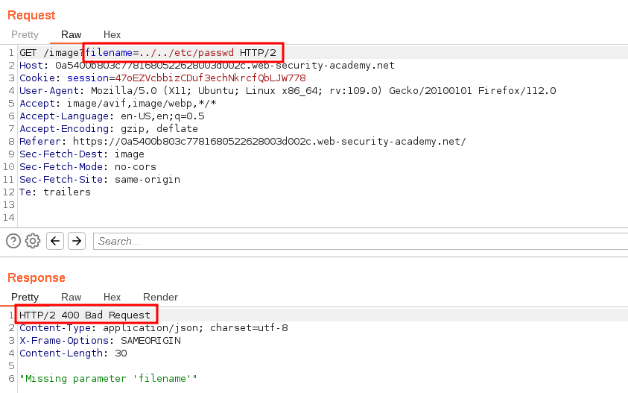Click the X-Frame-Options: SAMEORIGIN line
The width and height of the screenshot is (628, 393).
coord(100,341)
